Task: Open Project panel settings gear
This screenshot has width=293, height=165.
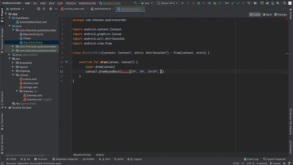Action: pos(50,9)
